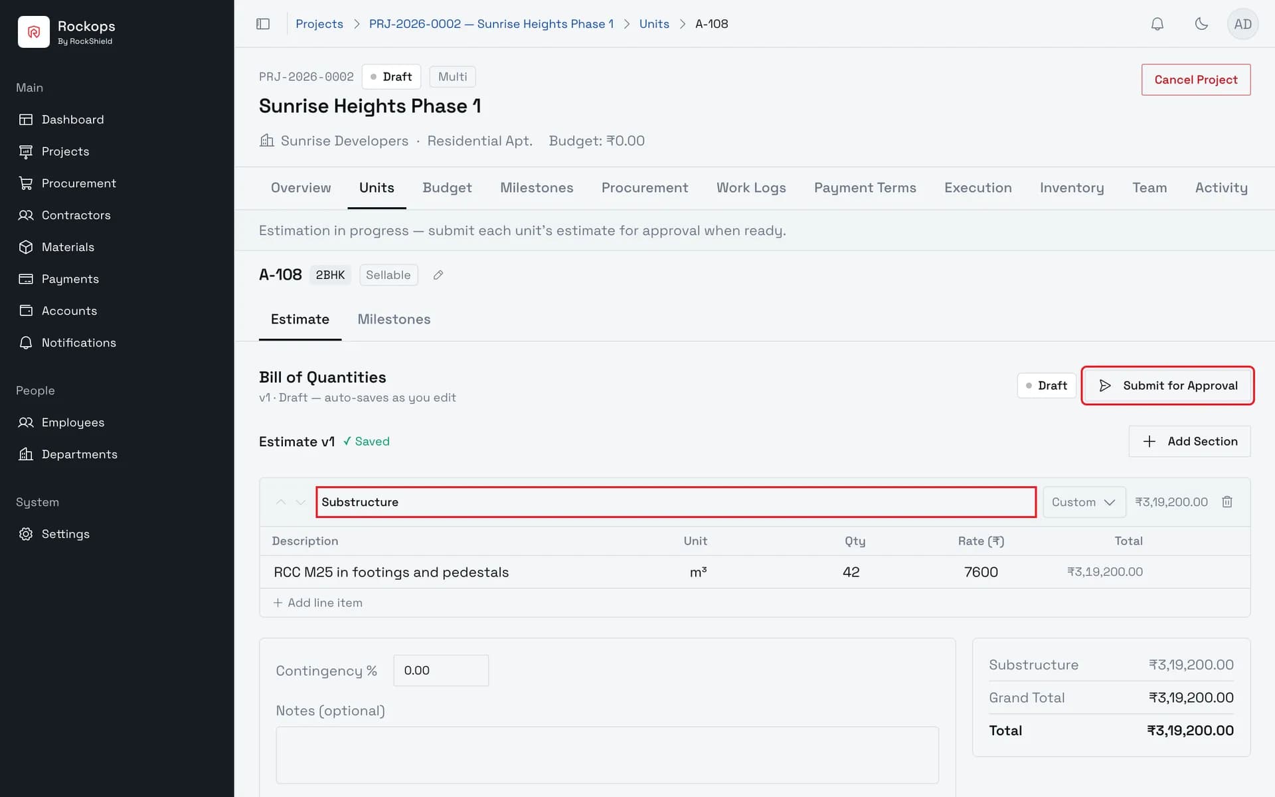Click the Saved status indicator
Image resolution: width=1275 pixels, height=797 pixels.
(x=367, y=442)
